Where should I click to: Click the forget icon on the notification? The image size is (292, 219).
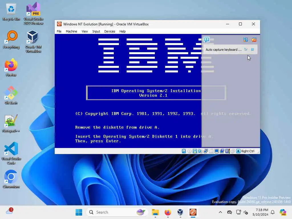(x=246, y=49)
